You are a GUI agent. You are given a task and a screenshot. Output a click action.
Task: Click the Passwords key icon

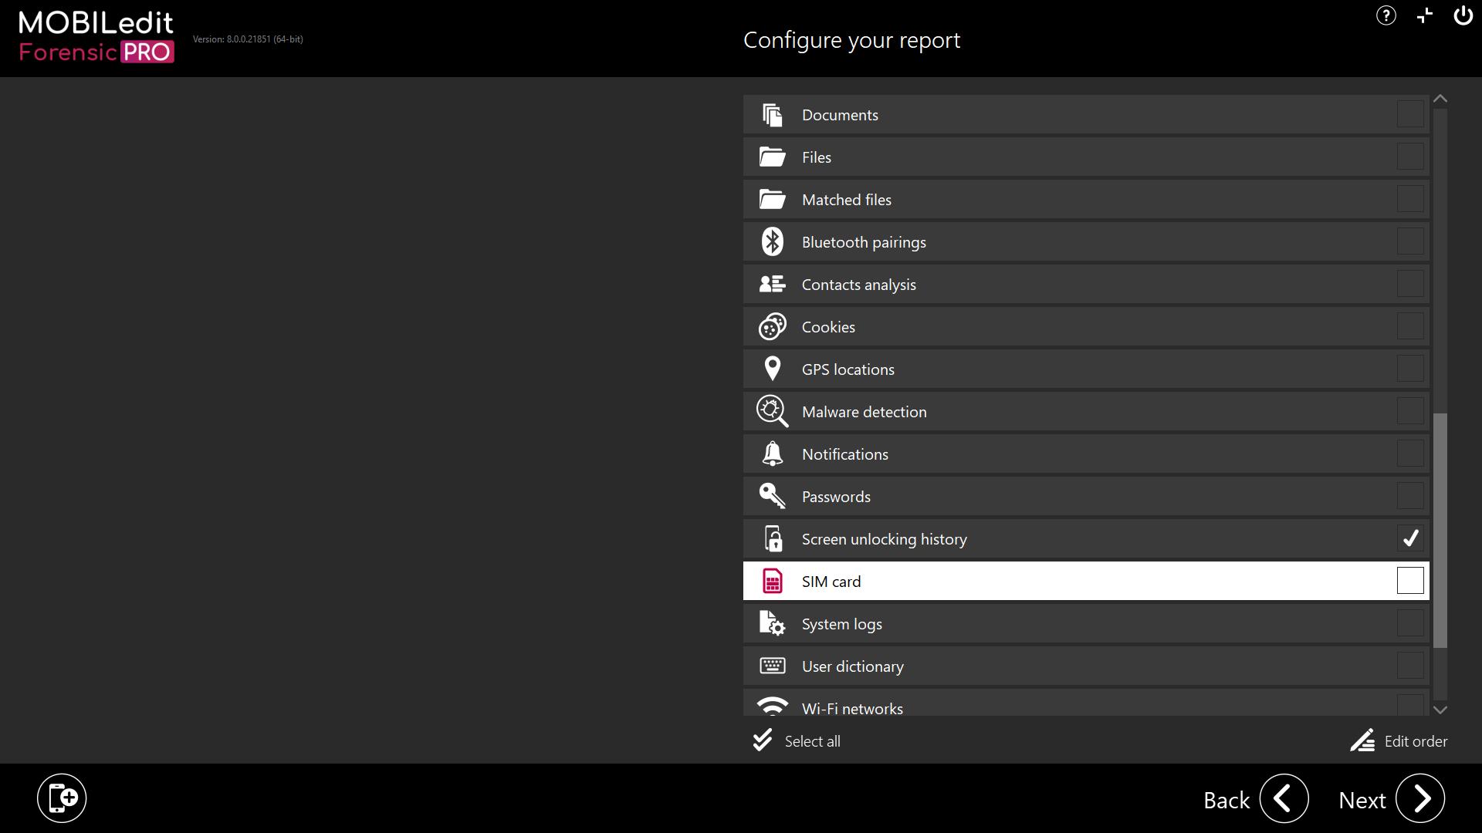click(x=772, y=496)
